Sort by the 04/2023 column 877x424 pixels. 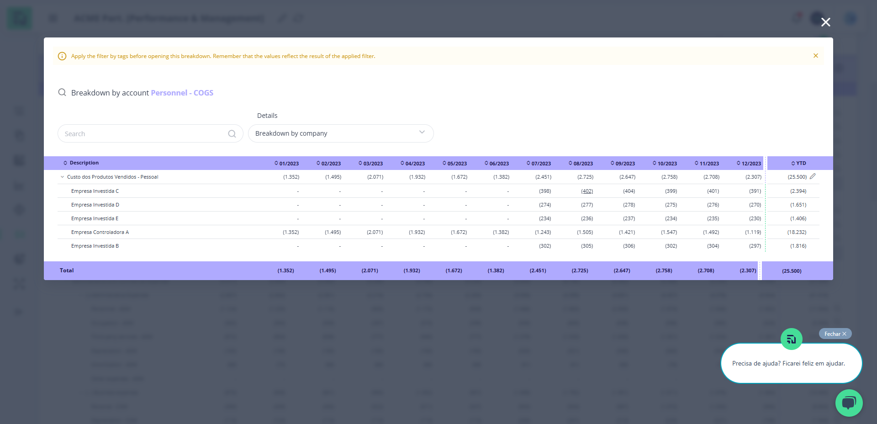pyautogui.click(x=412, y=163)
